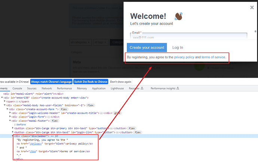Click the waving hand emoji
This screenshot has height=162, width=258.
click(x=178, y=16)
